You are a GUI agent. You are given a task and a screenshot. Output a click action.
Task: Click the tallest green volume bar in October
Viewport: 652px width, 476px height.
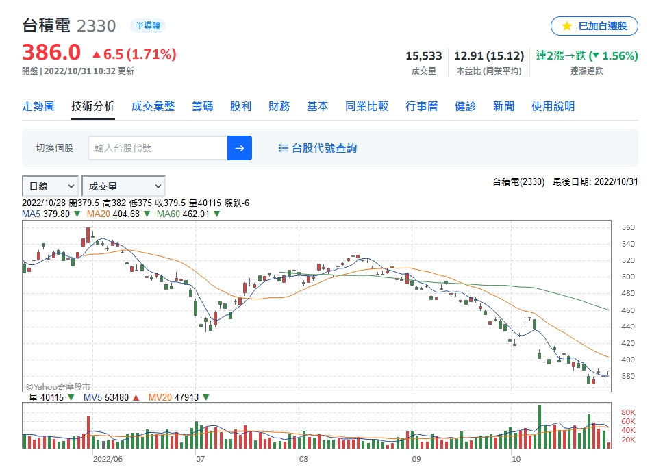click(x=540, y=427)
